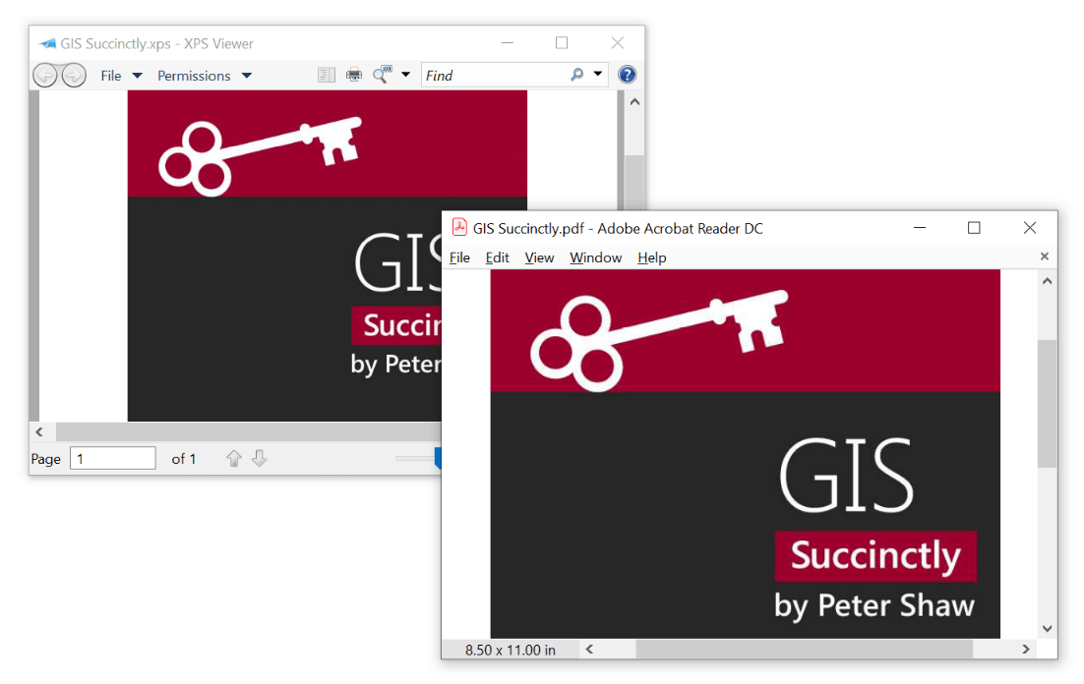Click the 8.50 x 11.00 in page size label
The image size is (1084, 684).
point(511,651)
